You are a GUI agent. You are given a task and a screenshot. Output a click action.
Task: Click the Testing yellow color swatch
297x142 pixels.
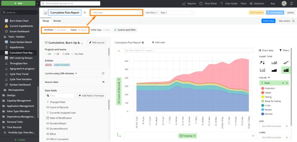[262, 97]
